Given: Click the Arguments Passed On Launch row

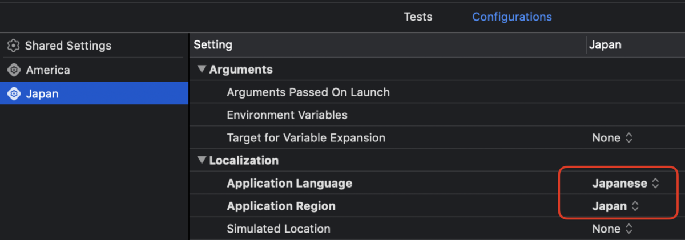Looking at the screenshot, I should coord(437,92).
